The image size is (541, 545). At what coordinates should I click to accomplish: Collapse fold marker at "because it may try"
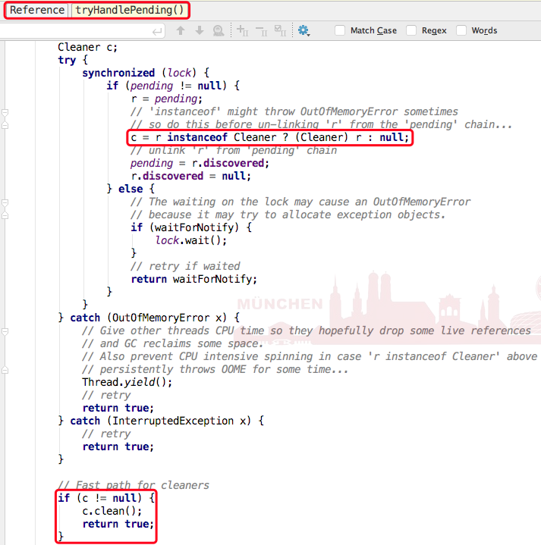(5, 215)
